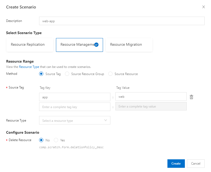Open the Resource Type link

pyautogui.click(x=29, y=67)
